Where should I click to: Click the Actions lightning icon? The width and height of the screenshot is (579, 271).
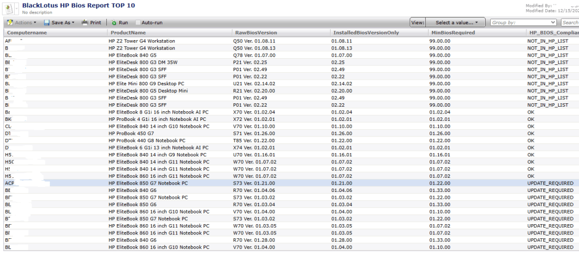tap(10, 23)
